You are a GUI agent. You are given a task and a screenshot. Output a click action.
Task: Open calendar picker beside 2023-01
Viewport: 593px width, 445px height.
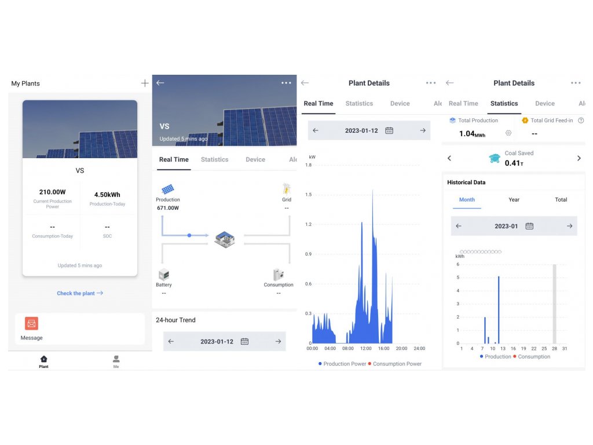coord(529,226)
